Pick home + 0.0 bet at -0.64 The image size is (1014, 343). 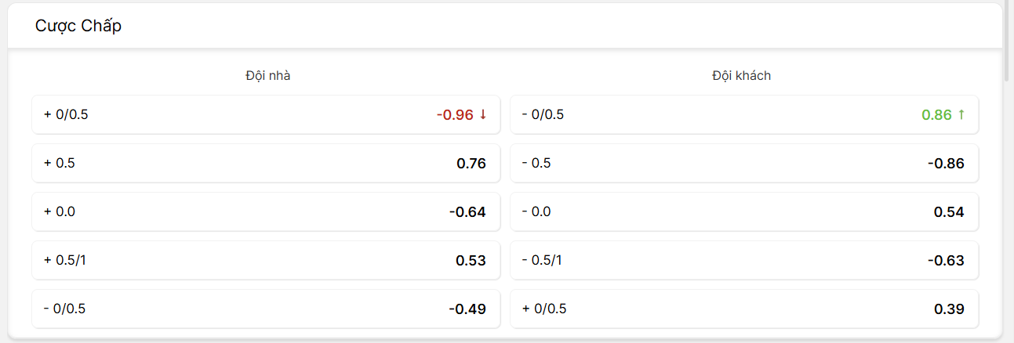tap(266, 211)
